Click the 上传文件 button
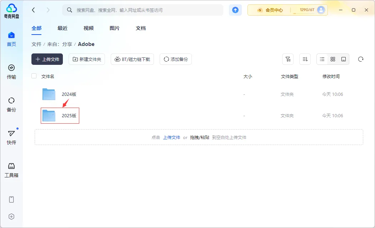This screenshot has width=375, height=228. coord(47,59)
